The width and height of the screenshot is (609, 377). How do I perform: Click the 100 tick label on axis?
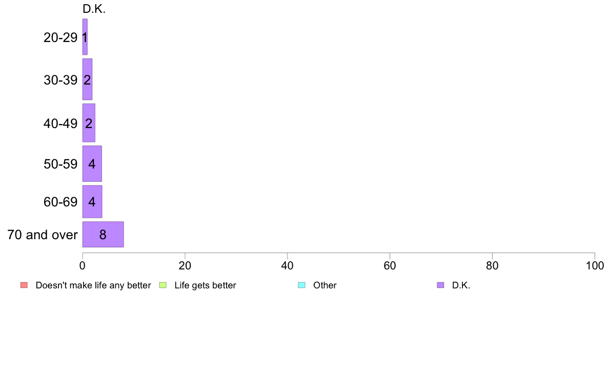[595, 265]
